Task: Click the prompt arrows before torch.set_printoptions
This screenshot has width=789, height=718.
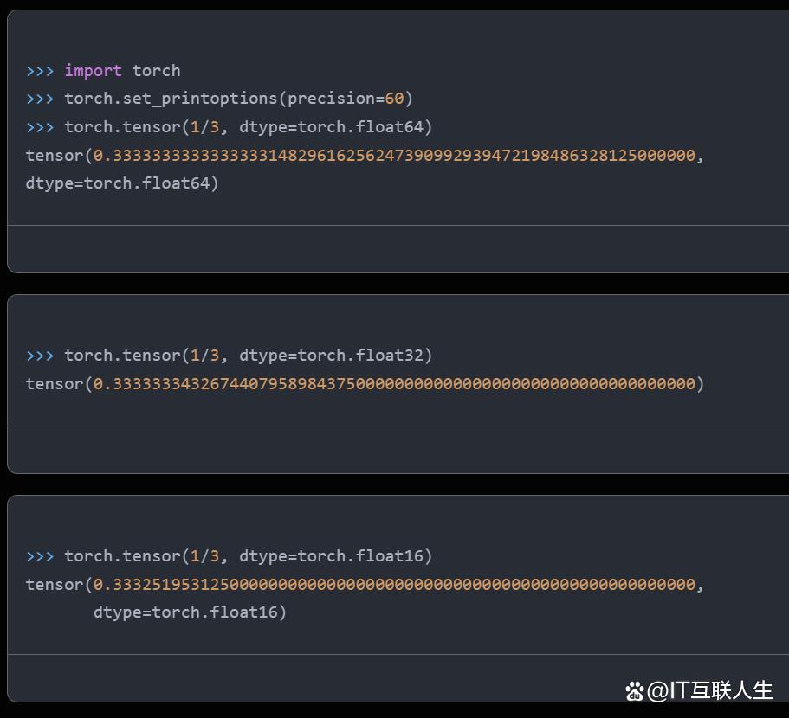Action: point(40,99)
